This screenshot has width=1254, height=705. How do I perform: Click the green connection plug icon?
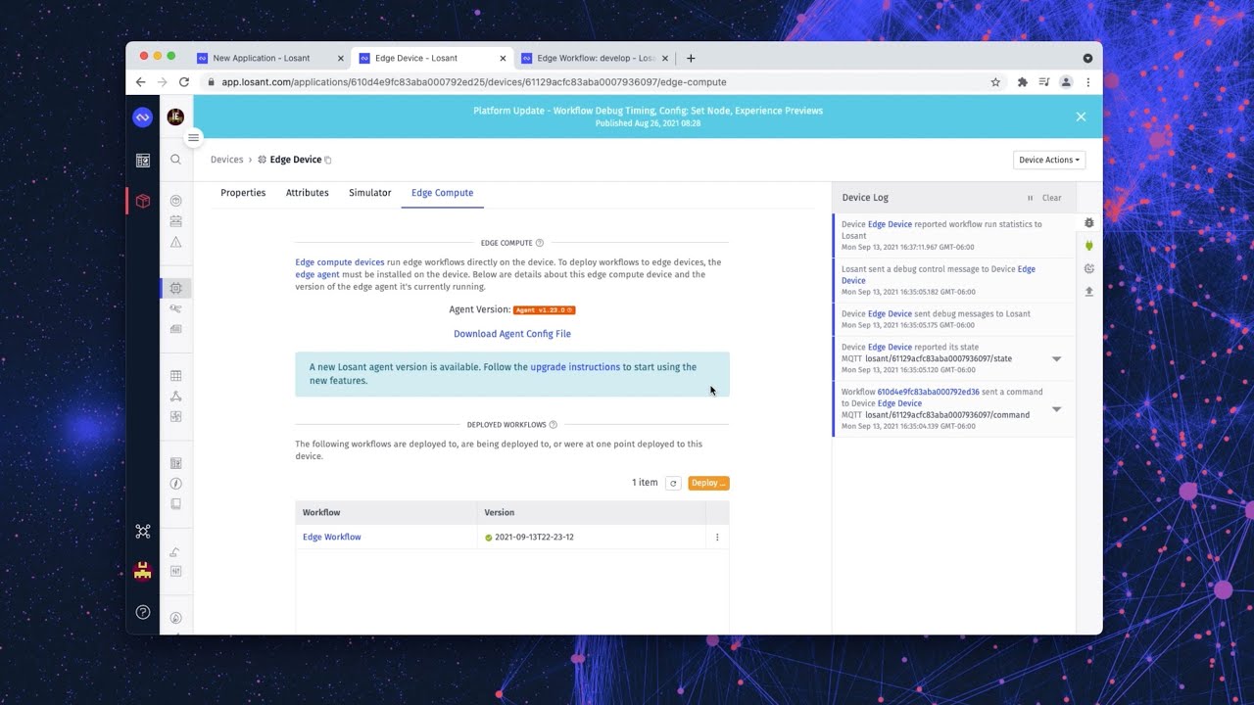tap(1088, 246)
